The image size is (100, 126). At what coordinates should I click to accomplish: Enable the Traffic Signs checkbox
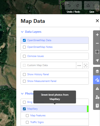point(27,122)
